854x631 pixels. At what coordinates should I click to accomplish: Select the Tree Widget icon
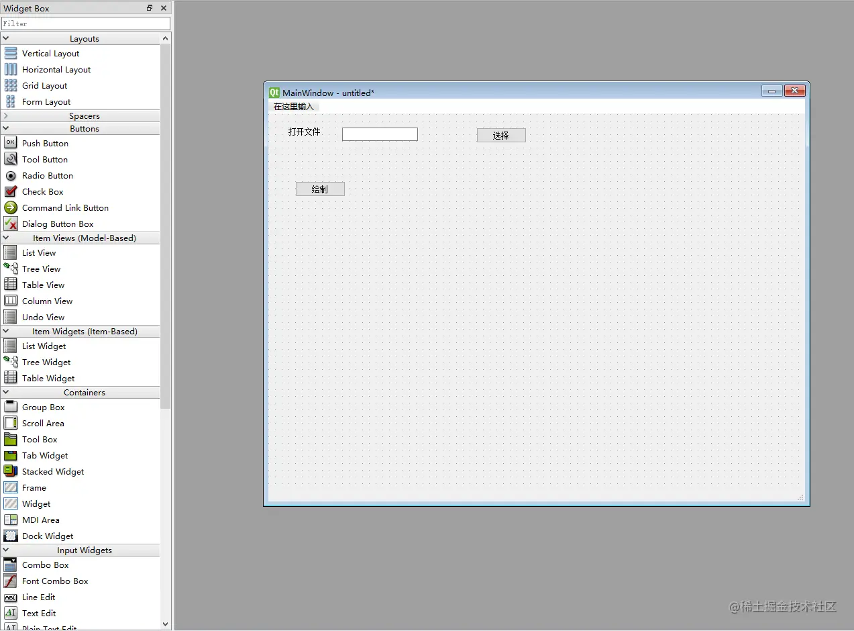coord(11,362)
